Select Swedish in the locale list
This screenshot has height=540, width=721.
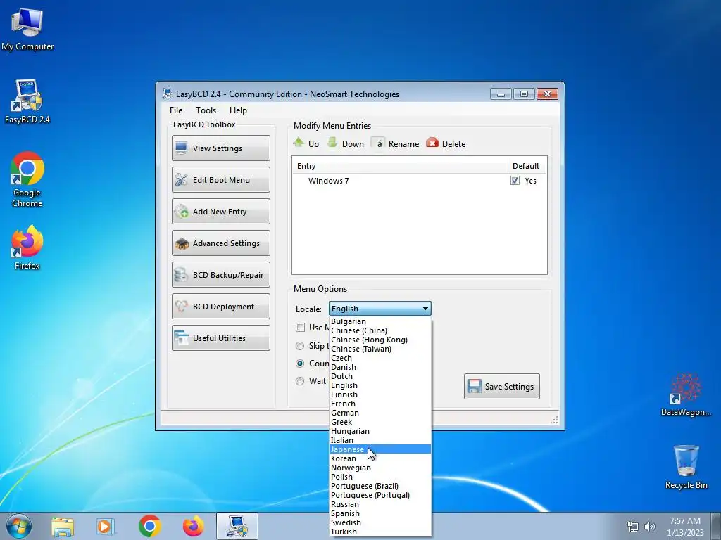pyautogui.click(x=380, y=522)
